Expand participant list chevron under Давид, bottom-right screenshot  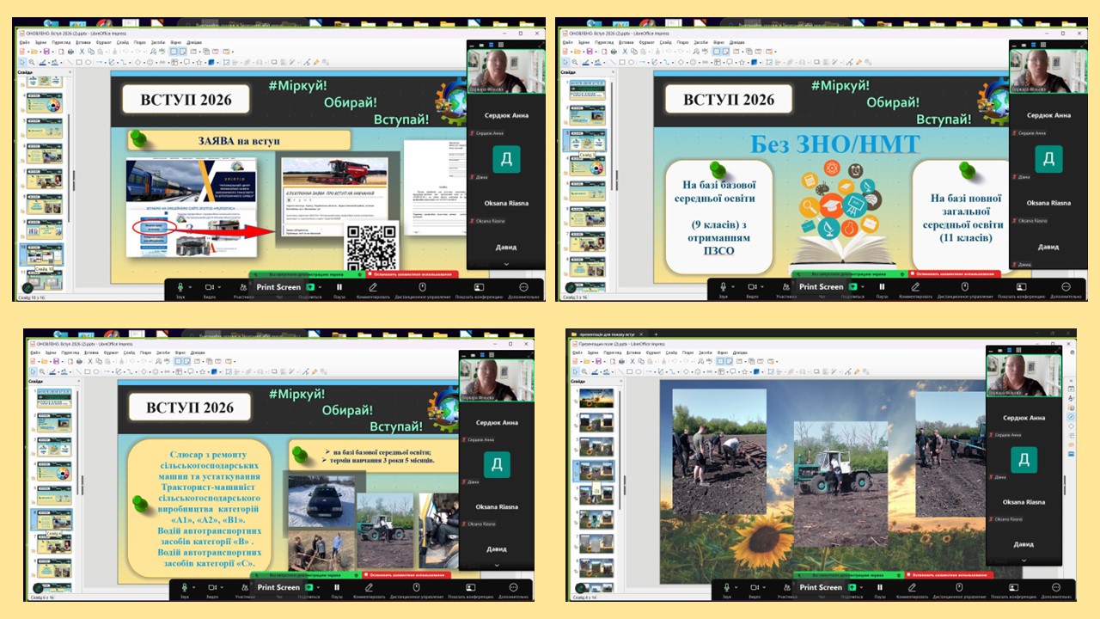click(x=1024, y=561)
